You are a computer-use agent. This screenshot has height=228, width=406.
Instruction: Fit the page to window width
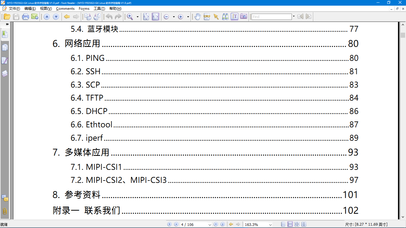155,17
